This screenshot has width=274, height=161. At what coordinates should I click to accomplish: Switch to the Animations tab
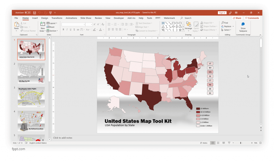(x=71, y=18)
